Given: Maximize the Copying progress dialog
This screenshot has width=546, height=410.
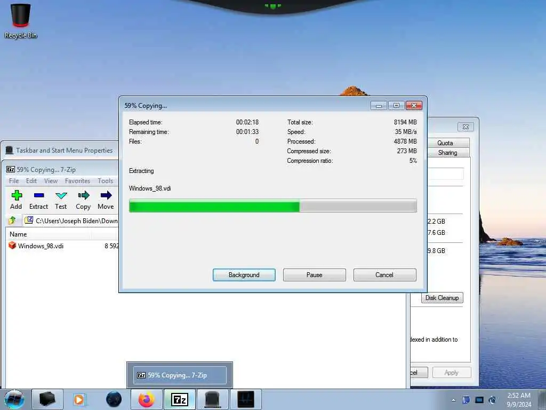Looking at the screenshot, I should [396, 105].
